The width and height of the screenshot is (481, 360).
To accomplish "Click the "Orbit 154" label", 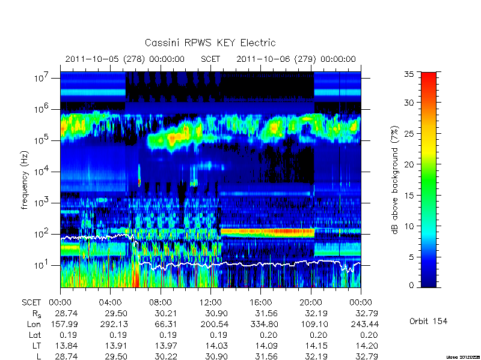I will click(x=428, y=321).
